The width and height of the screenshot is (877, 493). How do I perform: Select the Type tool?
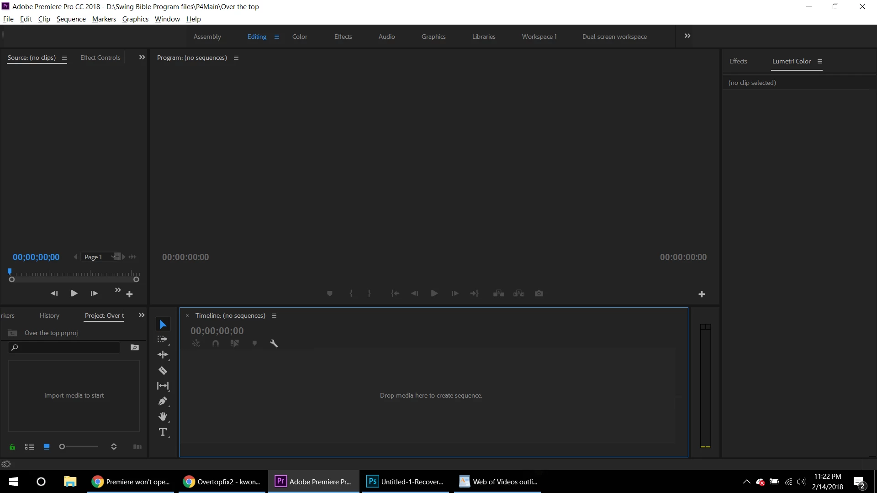coord(163,432)
